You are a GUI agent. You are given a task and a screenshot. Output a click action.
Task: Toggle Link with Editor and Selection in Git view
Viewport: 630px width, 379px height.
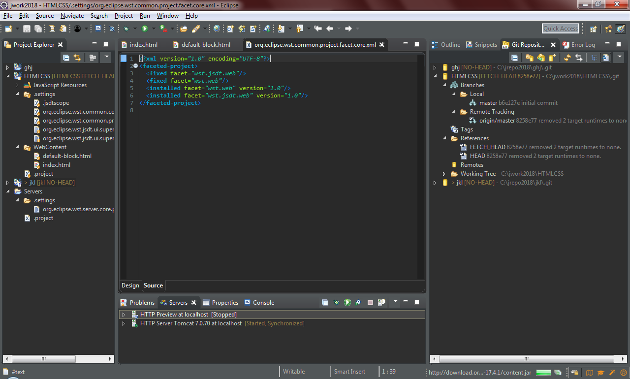[x=579, y=58]
